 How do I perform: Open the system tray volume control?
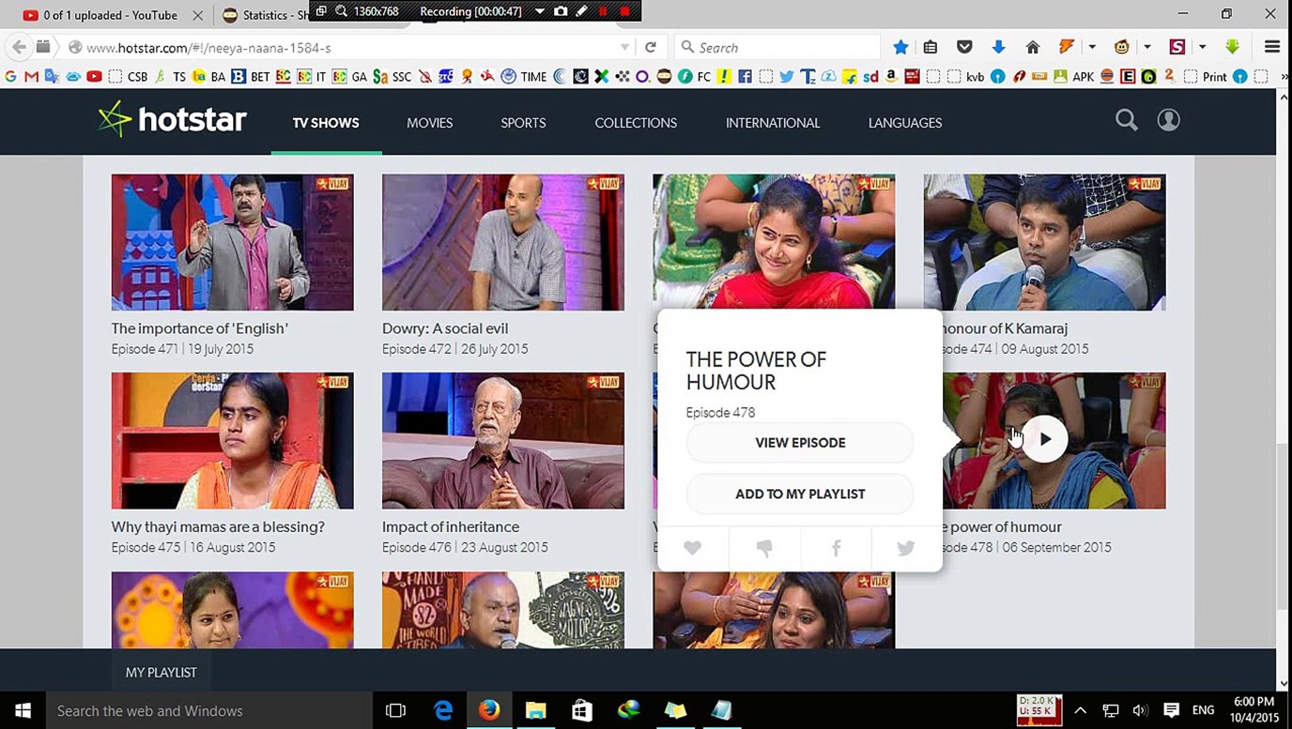coord(1141,710)
